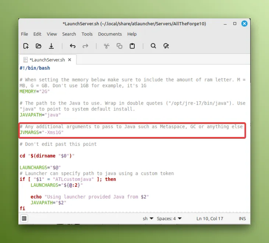Click the "Launcher can specify path" comment
This screenshot has width=269, height=243.
click(x=97, y=173)
